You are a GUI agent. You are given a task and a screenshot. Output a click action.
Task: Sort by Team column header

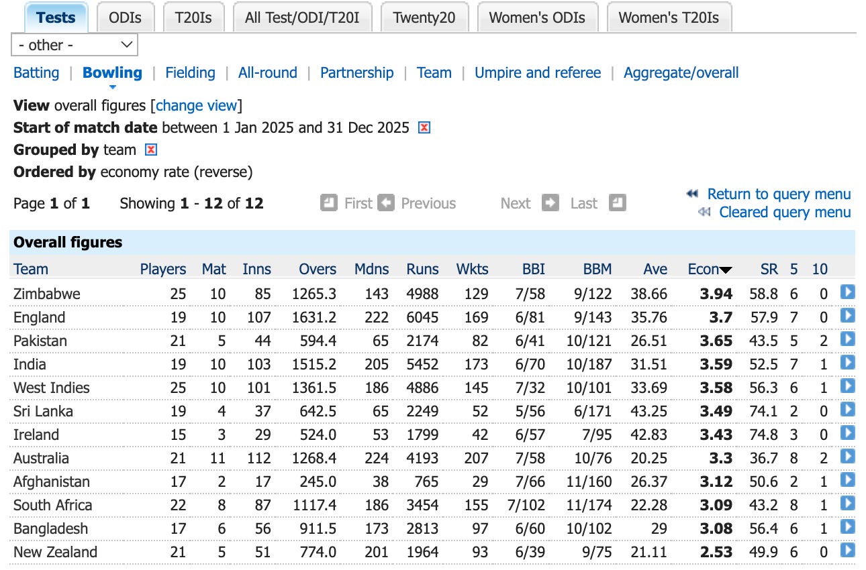click(x=31, y=270)
